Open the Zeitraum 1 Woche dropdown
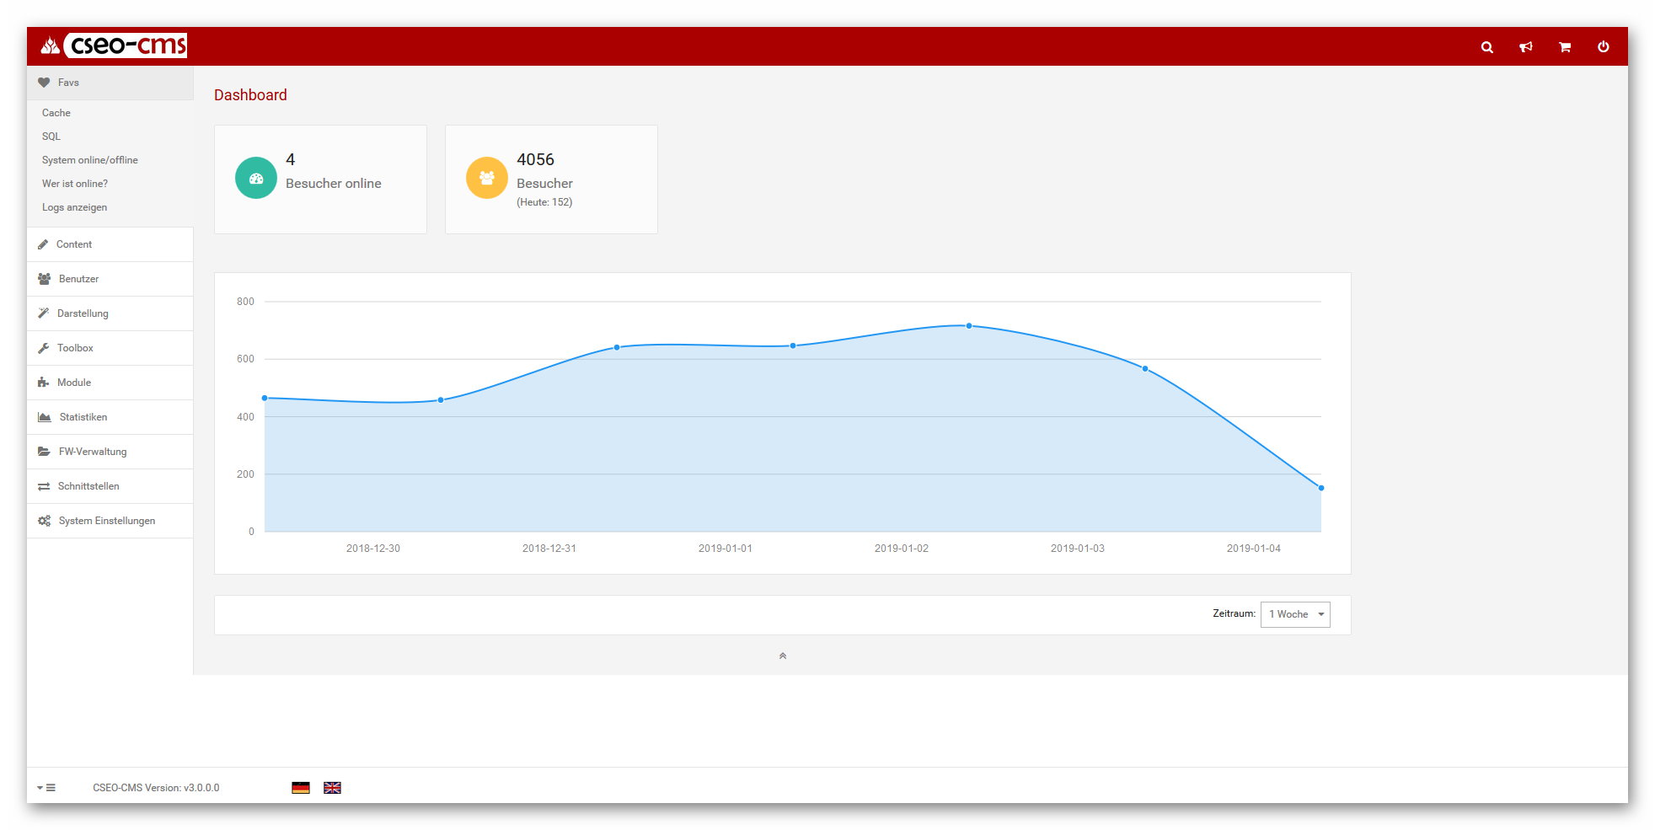 click(x=1295, y=614)
